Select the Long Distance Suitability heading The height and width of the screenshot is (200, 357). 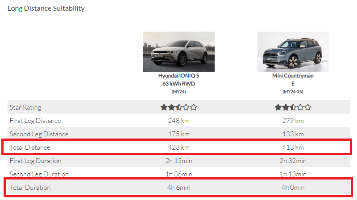pyautogui.click(x=46, y=8)
